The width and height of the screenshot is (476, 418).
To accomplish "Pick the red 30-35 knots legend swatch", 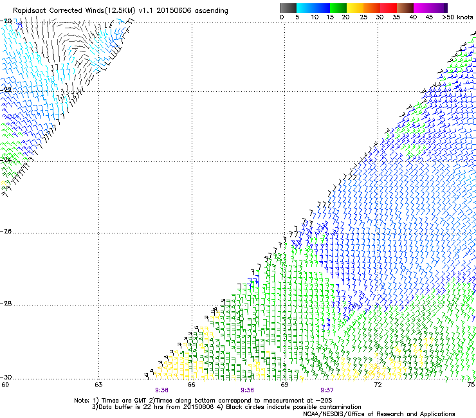I will [x=389, y=8].
